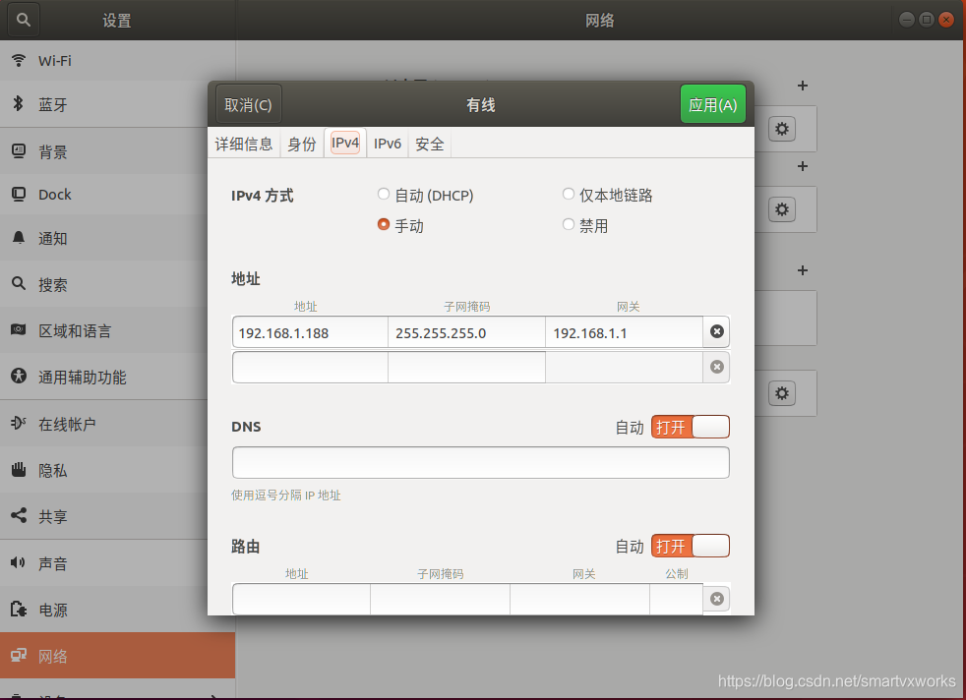966x700 pixels.
Task: Switch to the 安全 security tab
Action: (429, 143)
